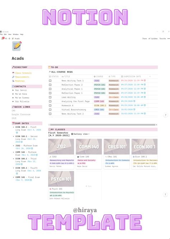The image size is (170, 239).
Task: Check the Virtual Brainstorming checkbox
Action: pos(50,110)
